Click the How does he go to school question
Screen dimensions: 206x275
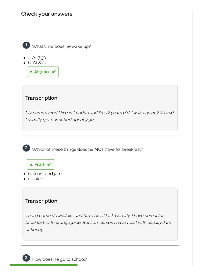[60, 259]
